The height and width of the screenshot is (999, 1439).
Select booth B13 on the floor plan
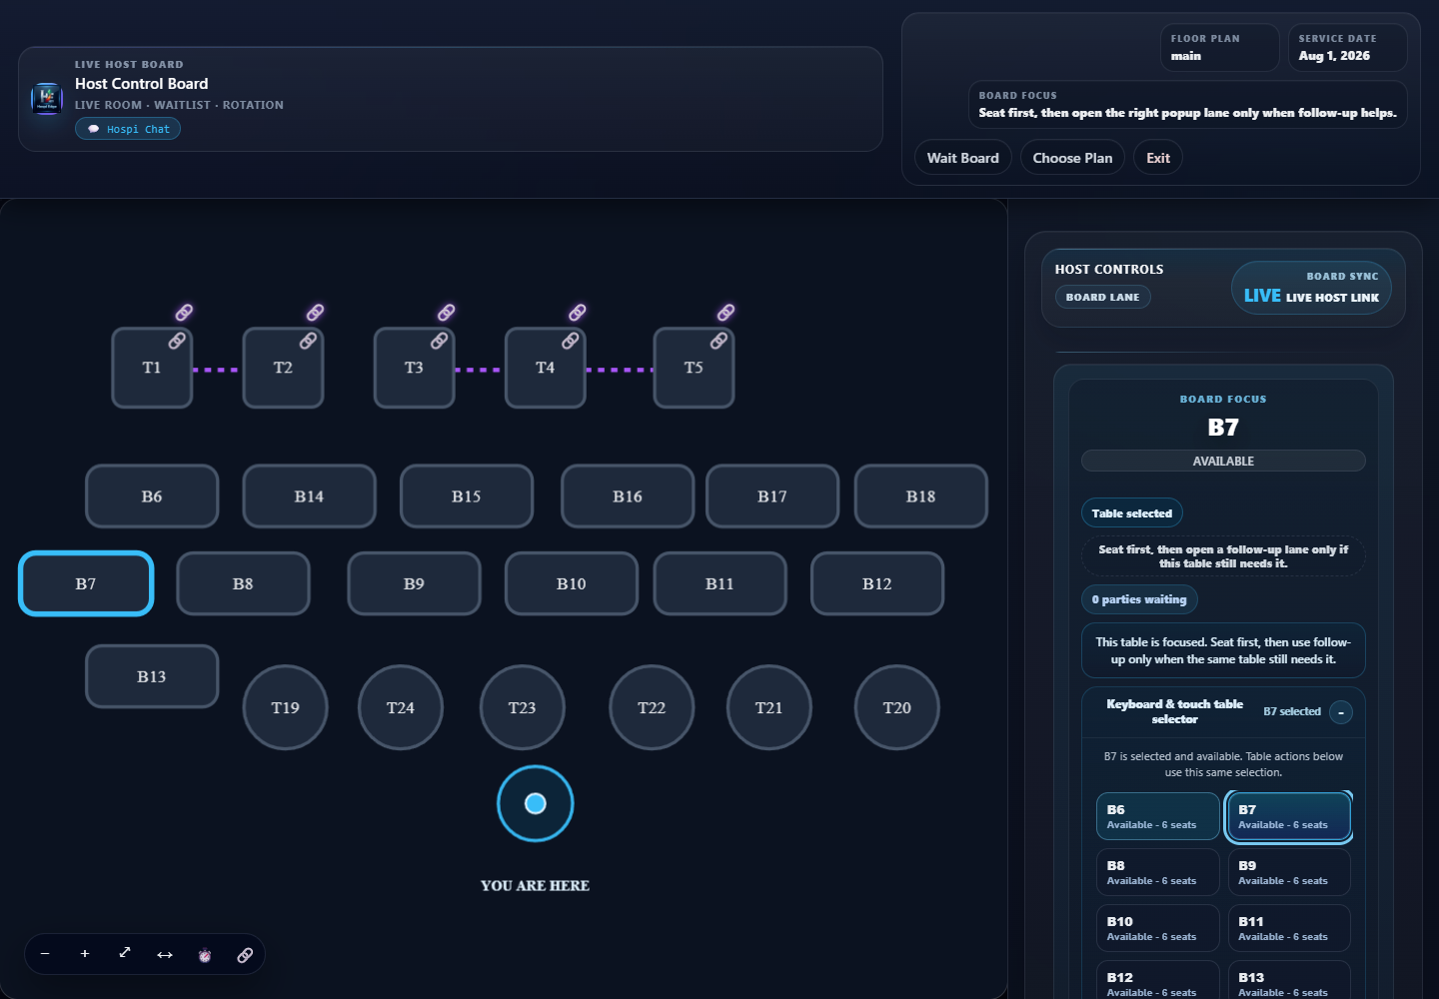[152, 676]
